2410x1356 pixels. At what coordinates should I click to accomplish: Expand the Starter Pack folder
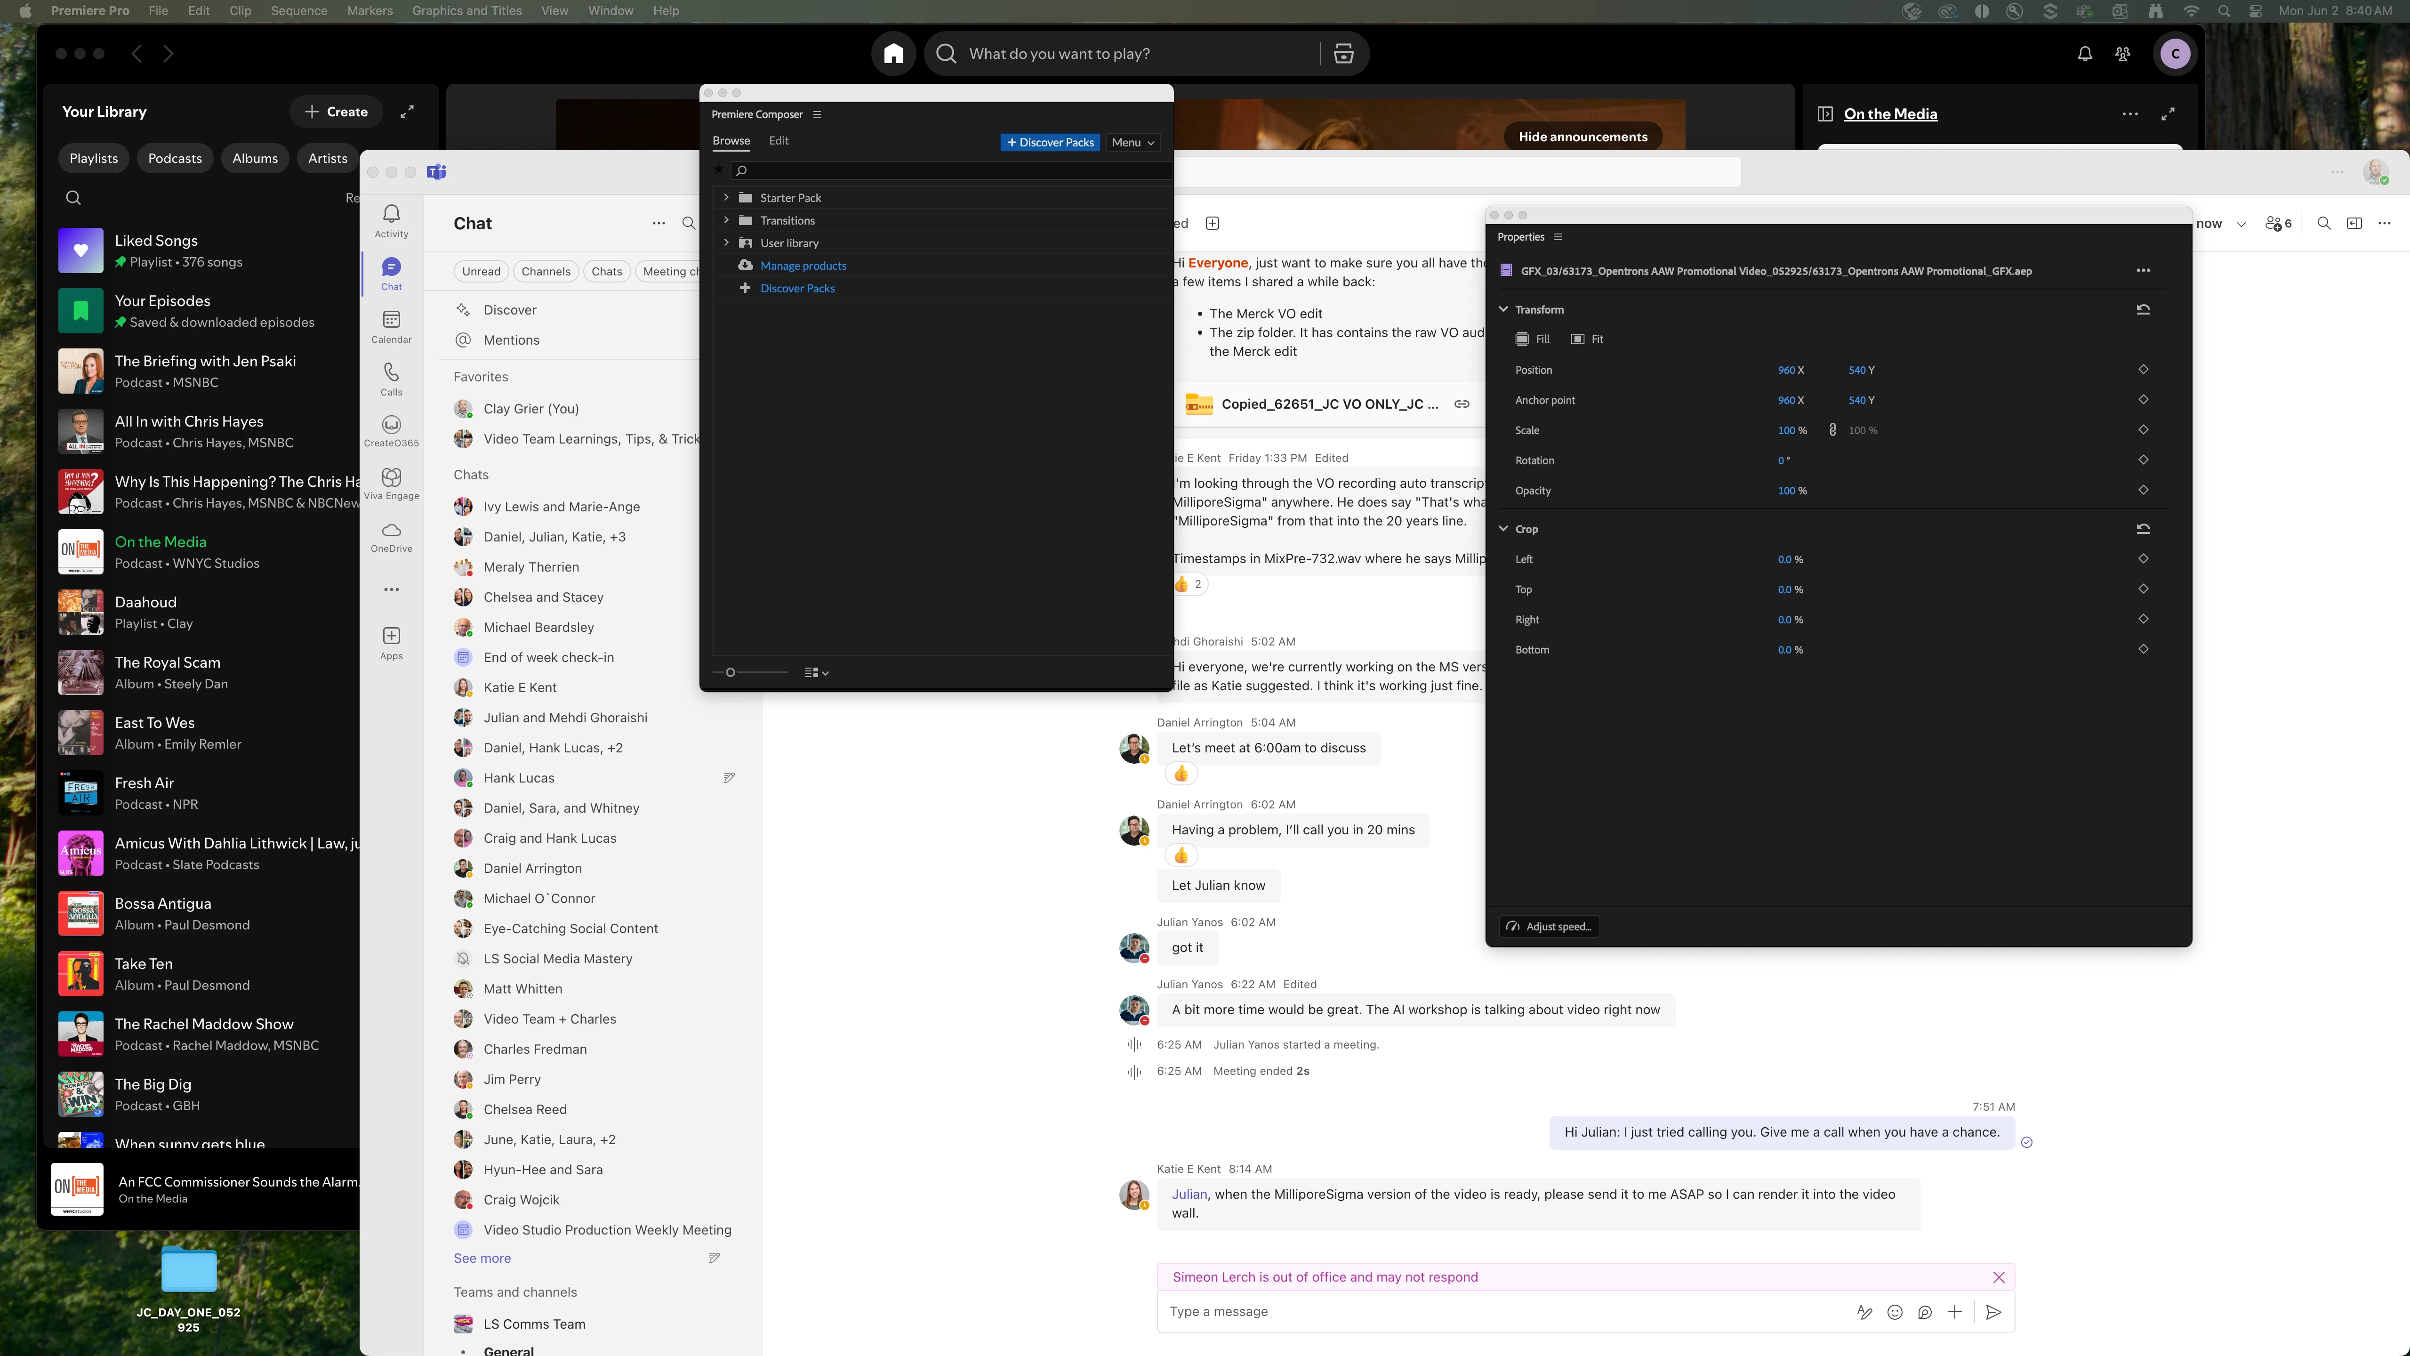(x=726, y=197)
